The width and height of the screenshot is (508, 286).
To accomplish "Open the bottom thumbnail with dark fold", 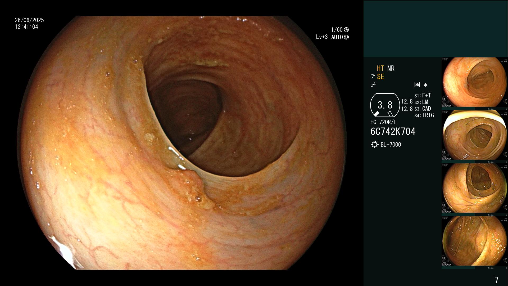I will (475, 241).
